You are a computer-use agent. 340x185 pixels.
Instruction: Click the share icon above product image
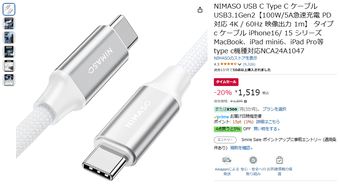pyautogui.click(x=200, y=10)
